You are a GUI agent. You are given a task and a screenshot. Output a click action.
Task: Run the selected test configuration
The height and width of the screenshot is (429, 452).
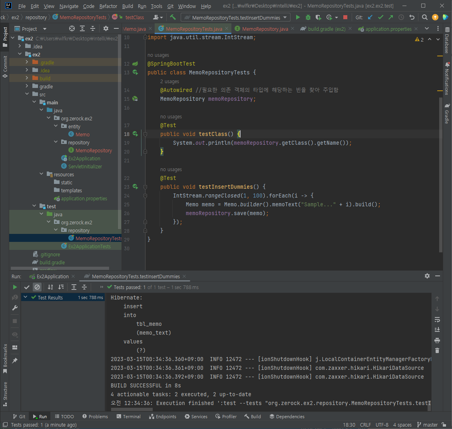coord(298,17)
